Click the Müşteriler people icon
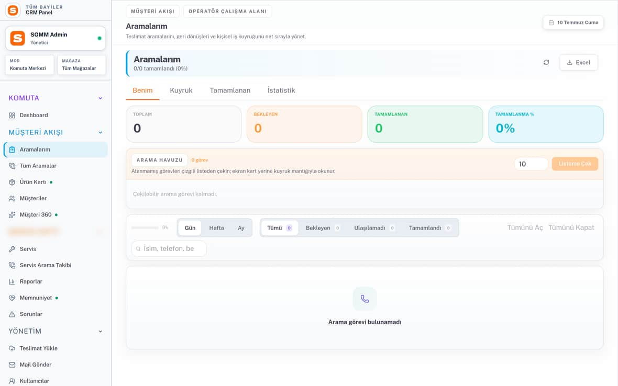The image size is (618, 386). [12, 199]
